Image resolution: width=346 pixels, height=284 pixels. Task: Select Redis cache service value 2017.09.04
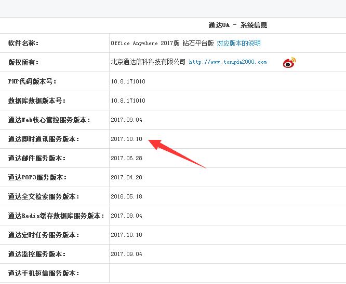(x=126, y=216)
